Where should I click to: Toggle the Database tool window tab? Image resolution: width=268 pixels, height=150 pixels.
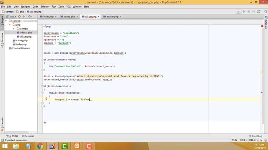[x=266, y=22]
